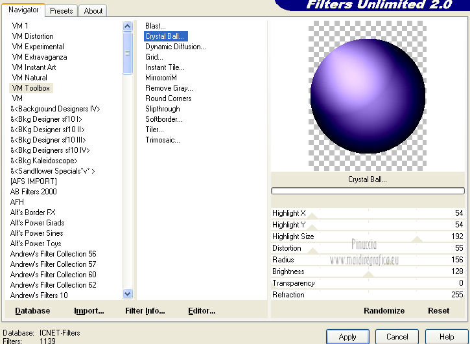Select [AFS IMPORT] category
Viewport: 470px width, 344px height.
(33, 181)
